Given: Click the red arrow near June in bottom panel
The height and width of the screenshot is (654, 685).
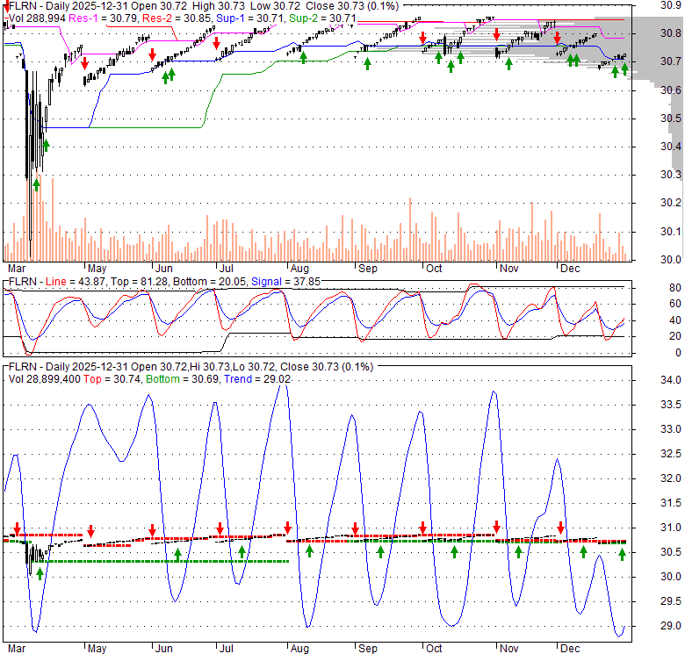Looking at the screenshot, I should [152, 529].
